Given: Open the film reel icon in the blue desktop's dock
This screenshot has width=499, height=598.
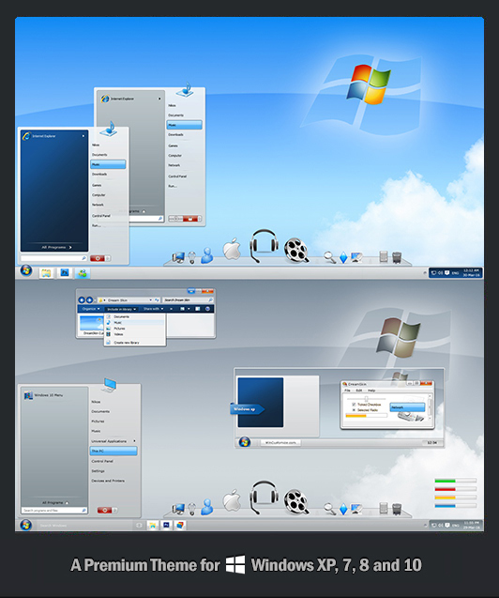Looking at the screenshot, I should (296, 251).
